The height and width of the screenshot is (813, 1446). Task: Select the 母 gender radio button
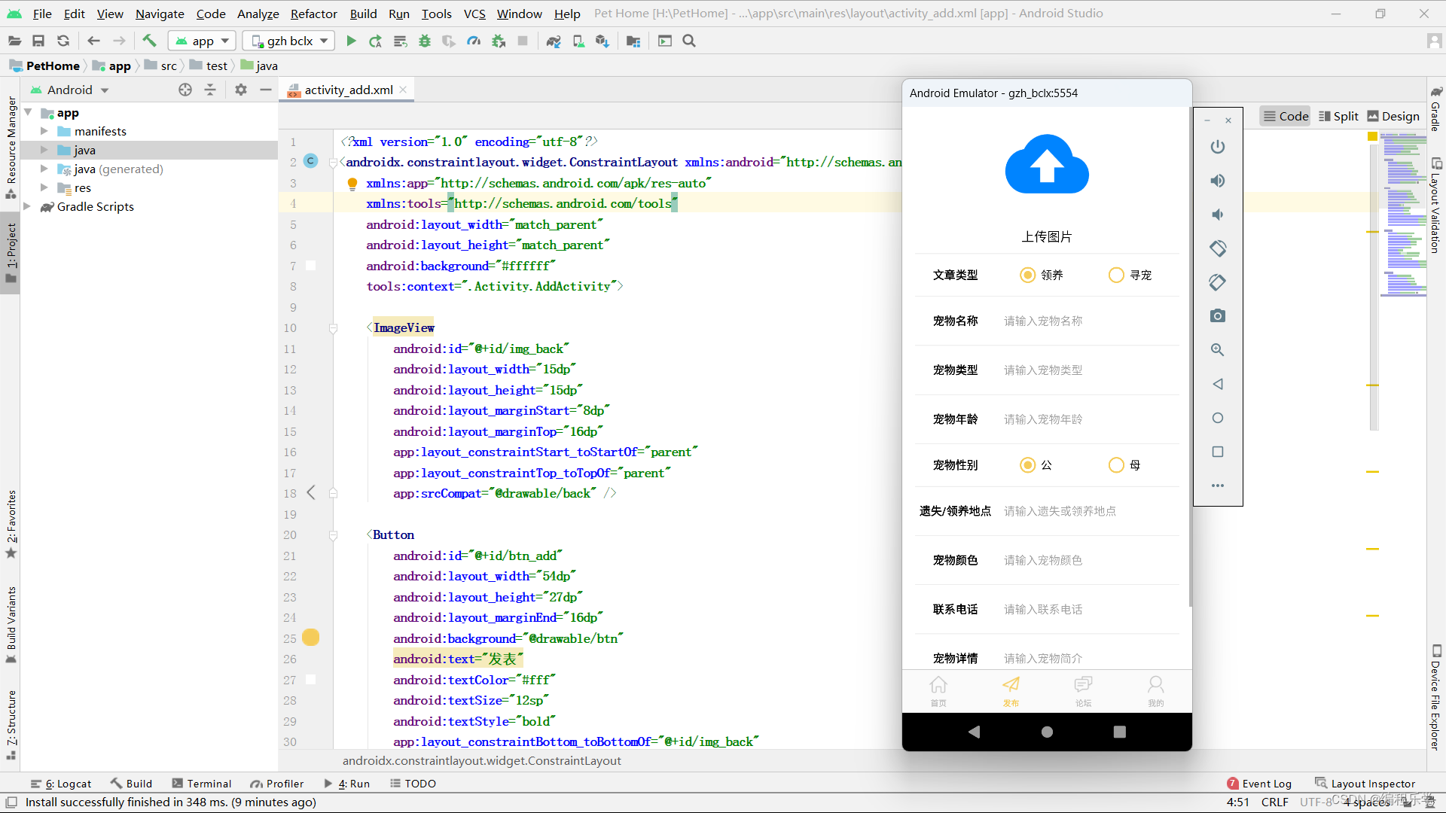(x=1116, y=465)
